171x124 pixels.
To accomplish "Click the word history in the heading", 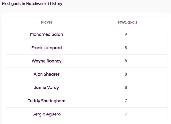I will (56, 4).
